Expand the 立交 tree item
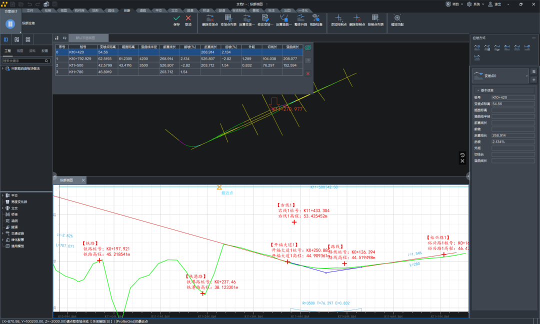 (x=3, y=208)
